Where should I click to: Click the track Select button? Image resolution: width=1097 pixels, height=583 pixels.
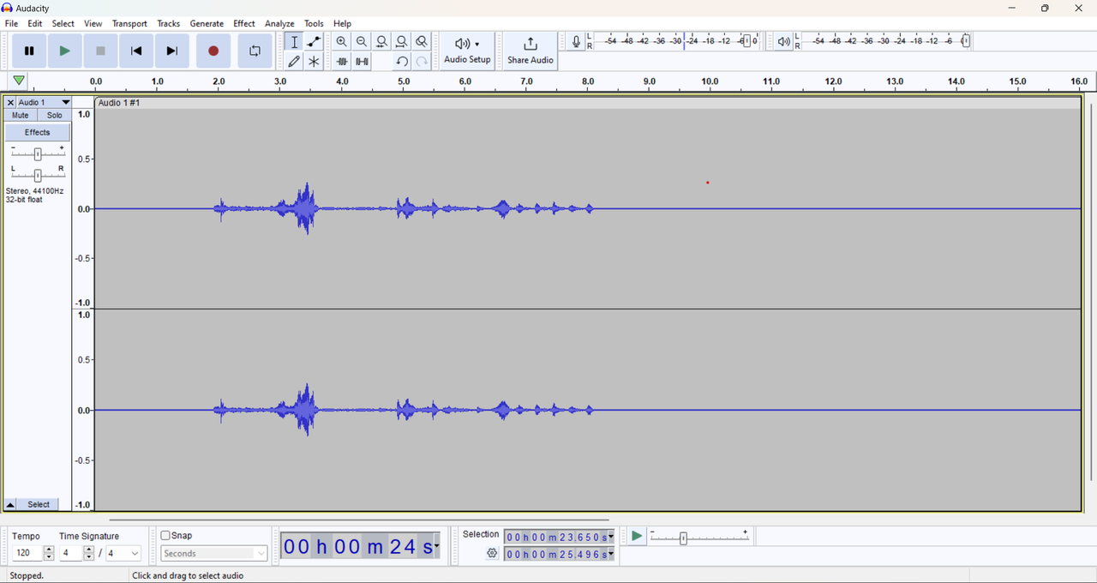39,505
